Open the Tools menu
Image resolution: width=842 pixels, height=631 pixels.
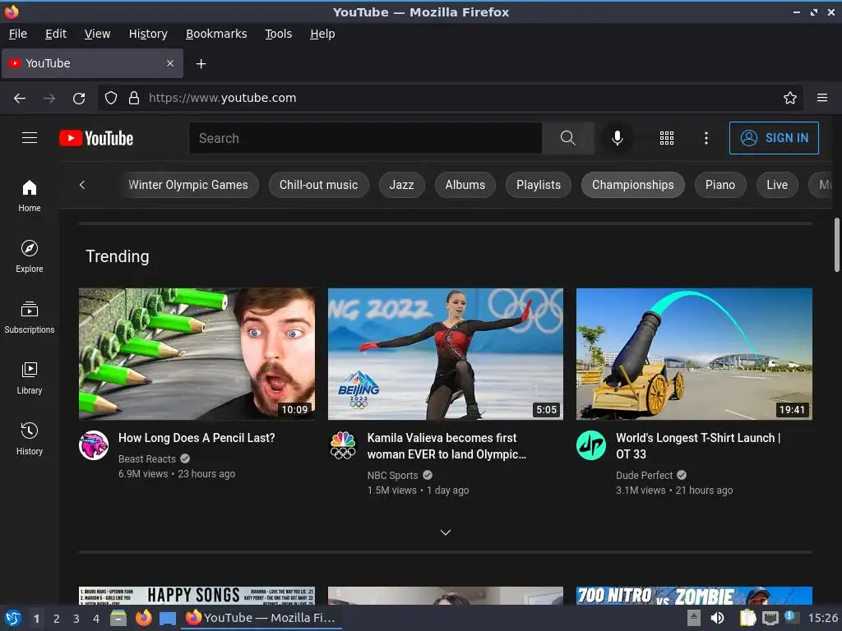click(278, 34)
